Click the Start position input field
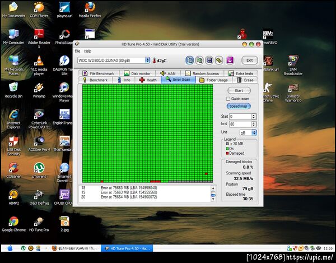 [x=240, y=117]
